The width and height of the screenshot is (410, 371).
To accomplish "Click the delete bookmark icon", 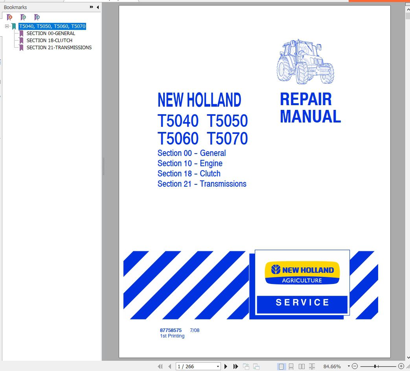I will tap(9, 17).
